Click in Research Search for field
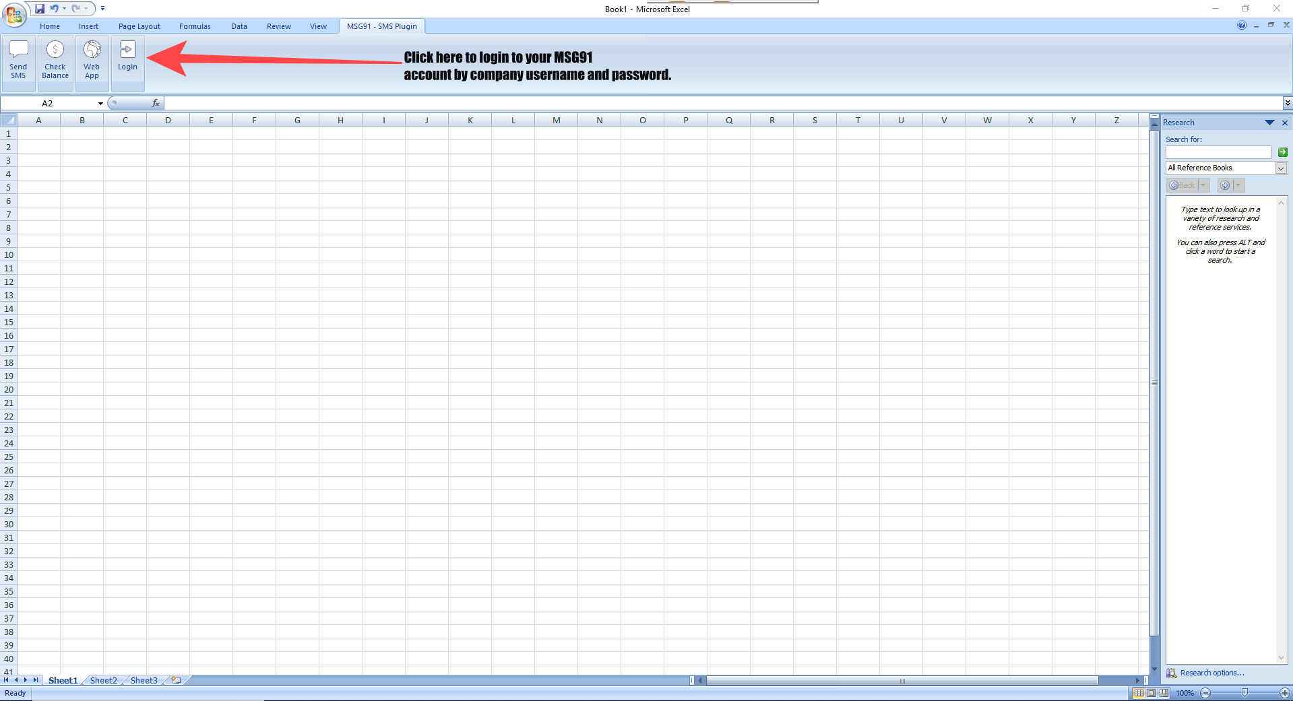This screenshot has height=701, width=1293. (1218, 152)
